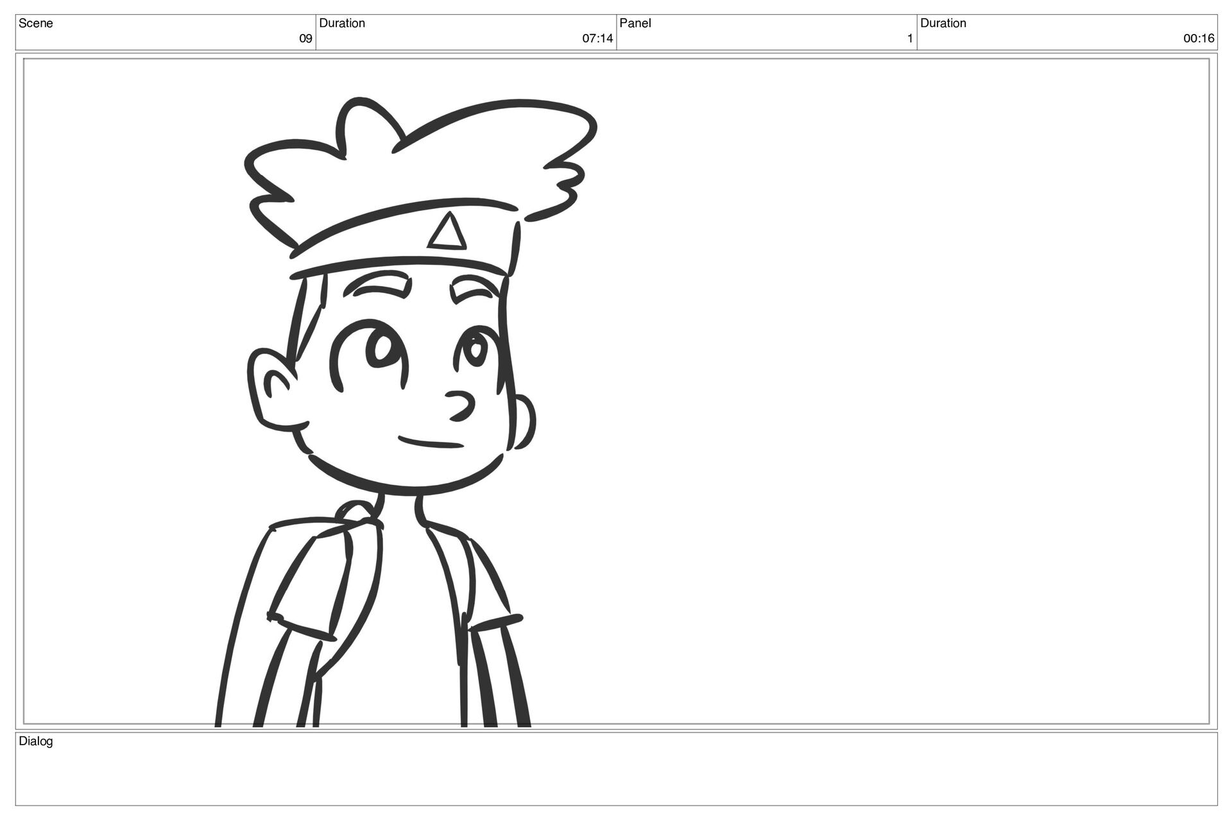Select the scene duration value 07:14
The image size is (1232, 821).
click(x=597, y=38)
